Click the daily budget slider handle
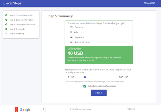This screenshot has width=161, height=112. [85, 77]
